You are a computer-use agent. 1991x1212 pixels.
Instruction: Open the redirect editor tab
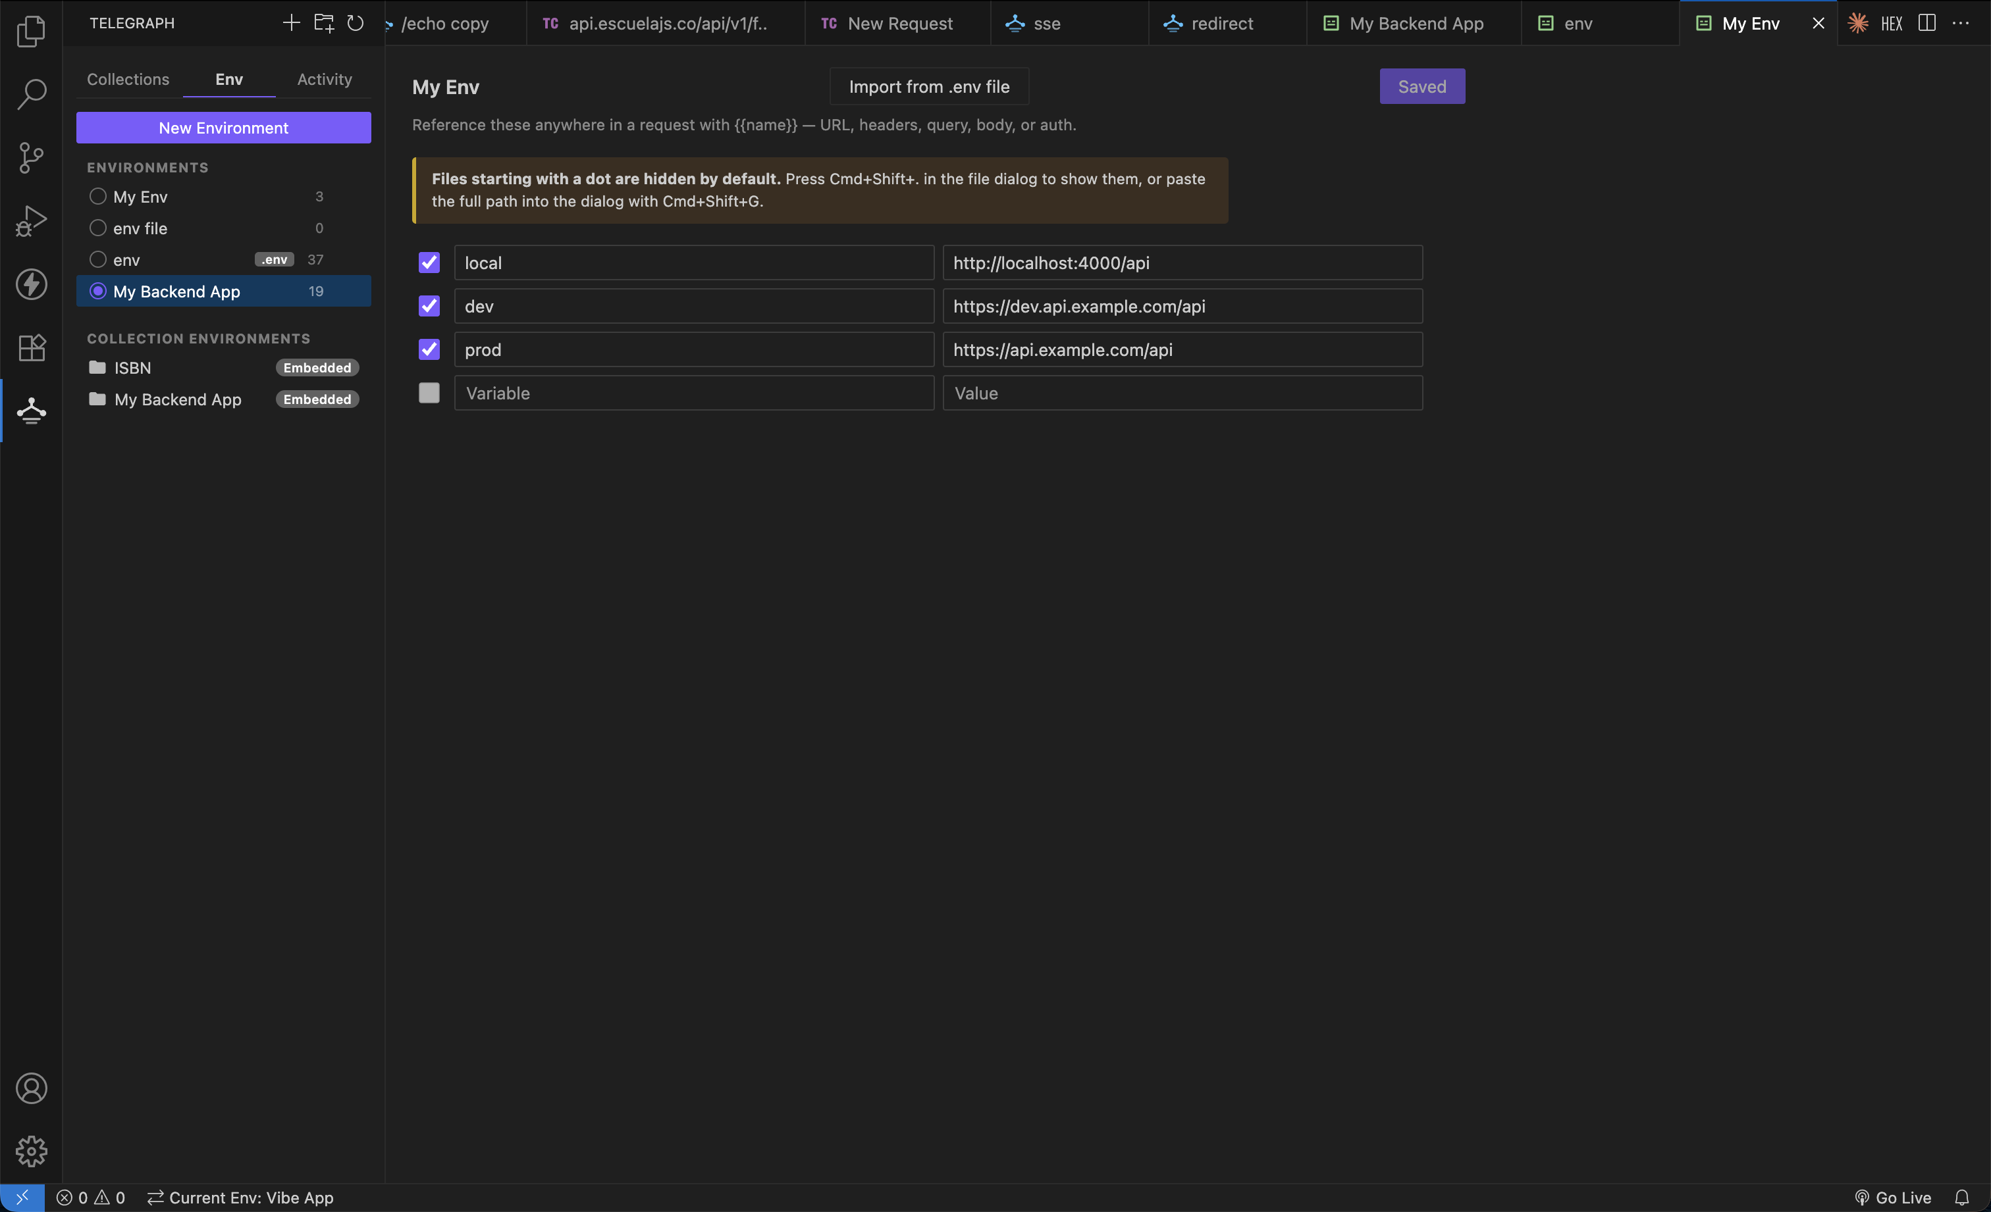(x=1227, y=24)
